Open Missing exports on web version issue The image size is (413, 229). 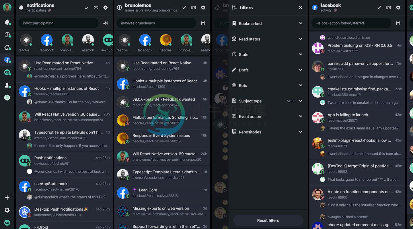162,211
